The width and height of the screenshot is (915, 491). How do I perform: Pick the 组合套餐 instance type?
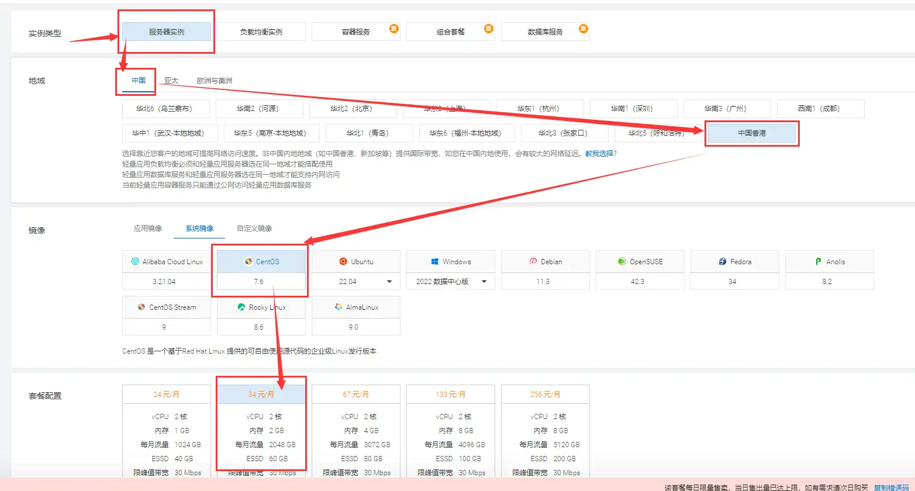tap(451, 32)
